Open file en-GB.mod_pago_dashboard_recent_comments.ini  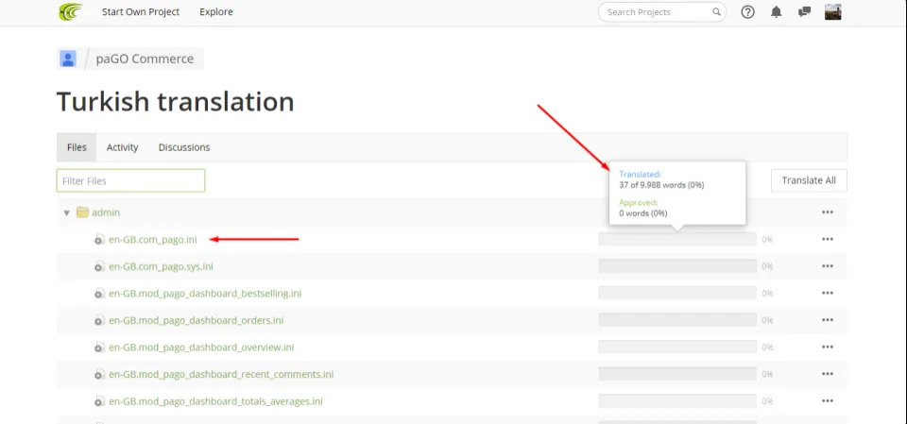tap(221, 374)
